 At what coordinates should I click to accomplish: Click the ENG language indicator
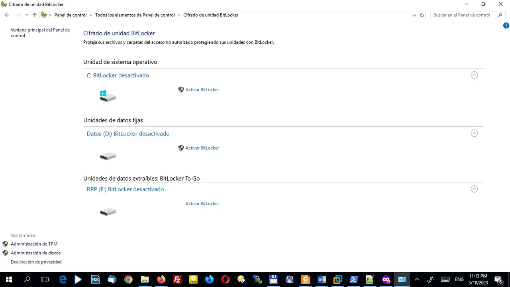point(459,279)
